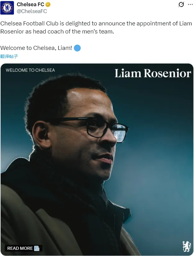Click the READ MORE button
Image resolution: width=194 pixels, height=256 pixels.
coord(24,248)
